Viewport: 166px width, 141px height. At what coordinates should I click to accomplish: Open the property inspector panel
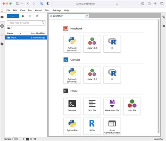pos(164,17)
